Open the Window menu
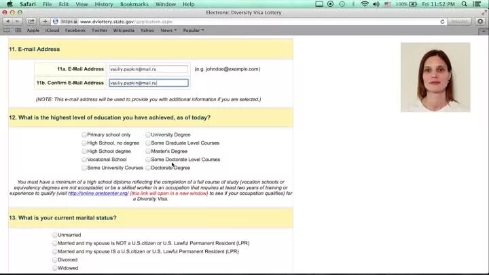Screen dimensions: 489x275 click(166, 4)
